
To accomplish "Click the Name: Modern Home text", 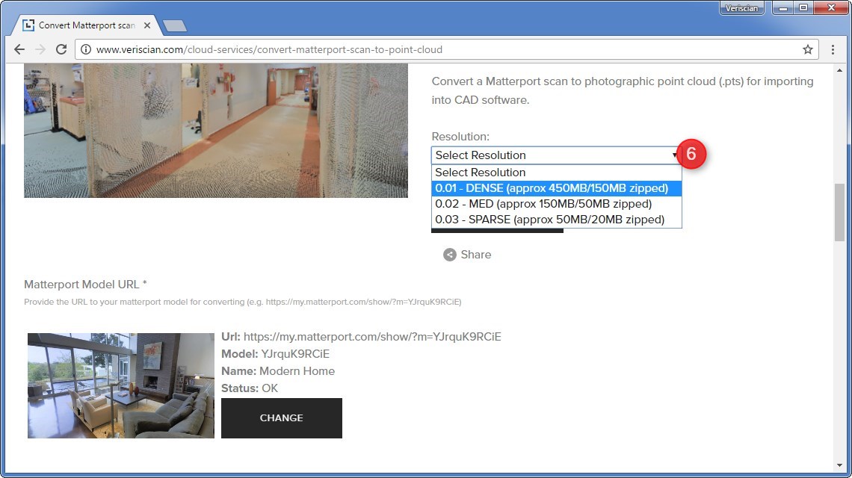I will (278, 371).
